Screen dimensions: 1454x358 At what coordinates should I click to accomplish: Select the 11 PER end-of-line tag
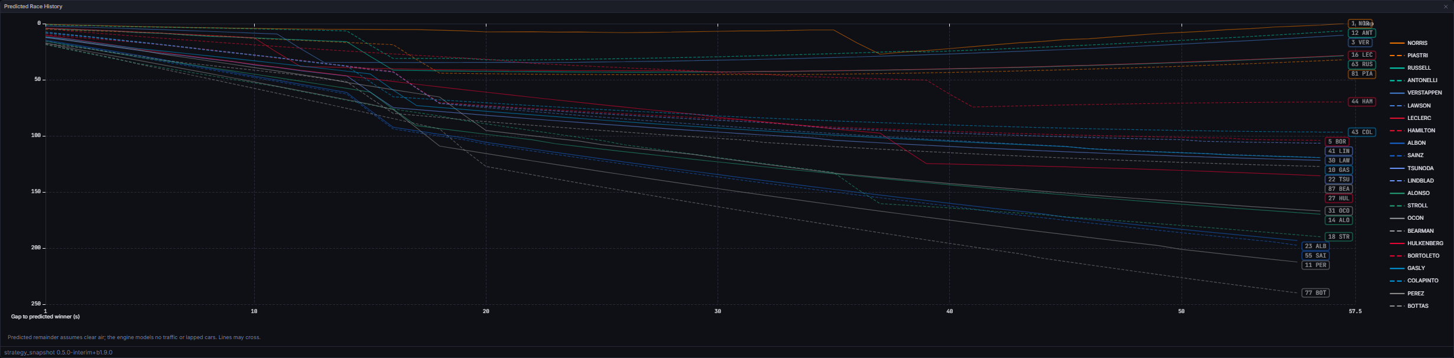(1316, 265)
